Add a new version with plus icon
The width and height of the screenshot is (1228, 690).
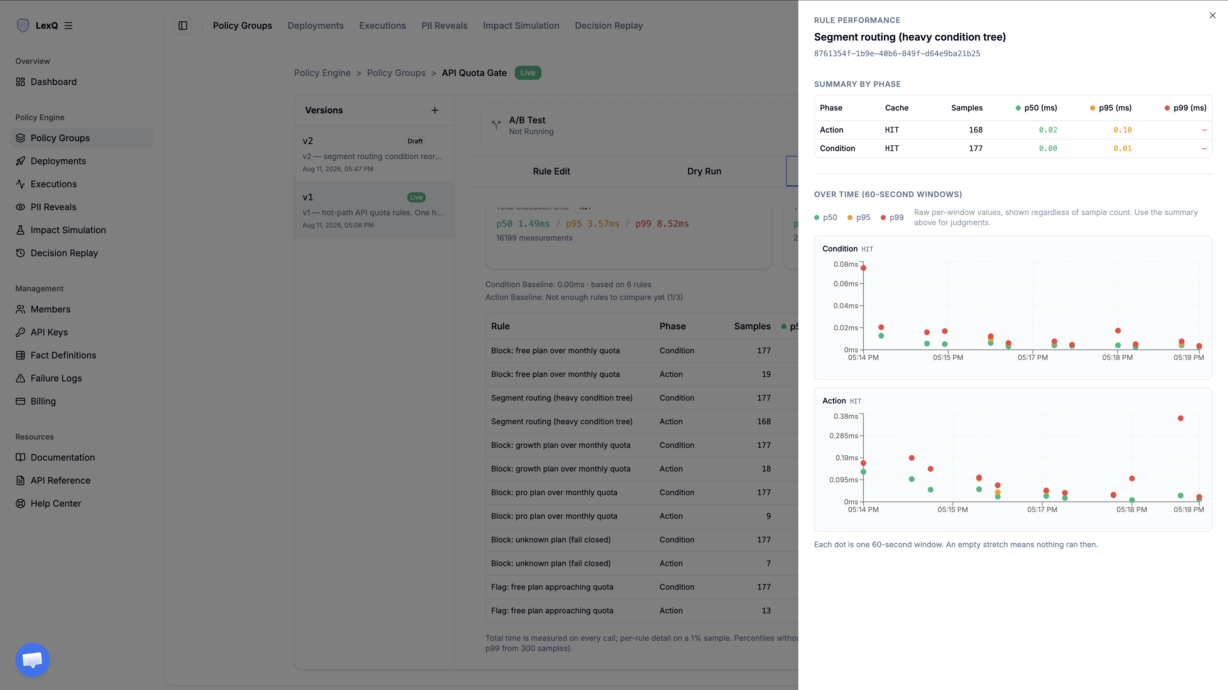click(x=435, y=111)
